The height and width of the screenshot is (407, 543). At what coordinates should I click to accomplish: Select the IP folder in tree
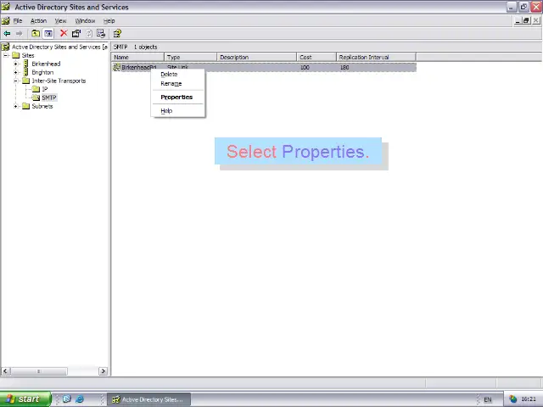pyautogui.click(x=44, y=90)
